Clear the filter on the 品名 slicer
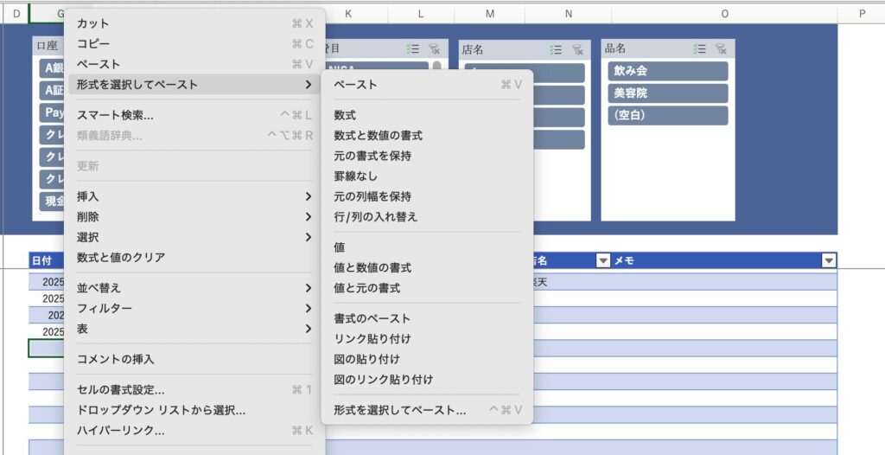 [x=721, y=49]
